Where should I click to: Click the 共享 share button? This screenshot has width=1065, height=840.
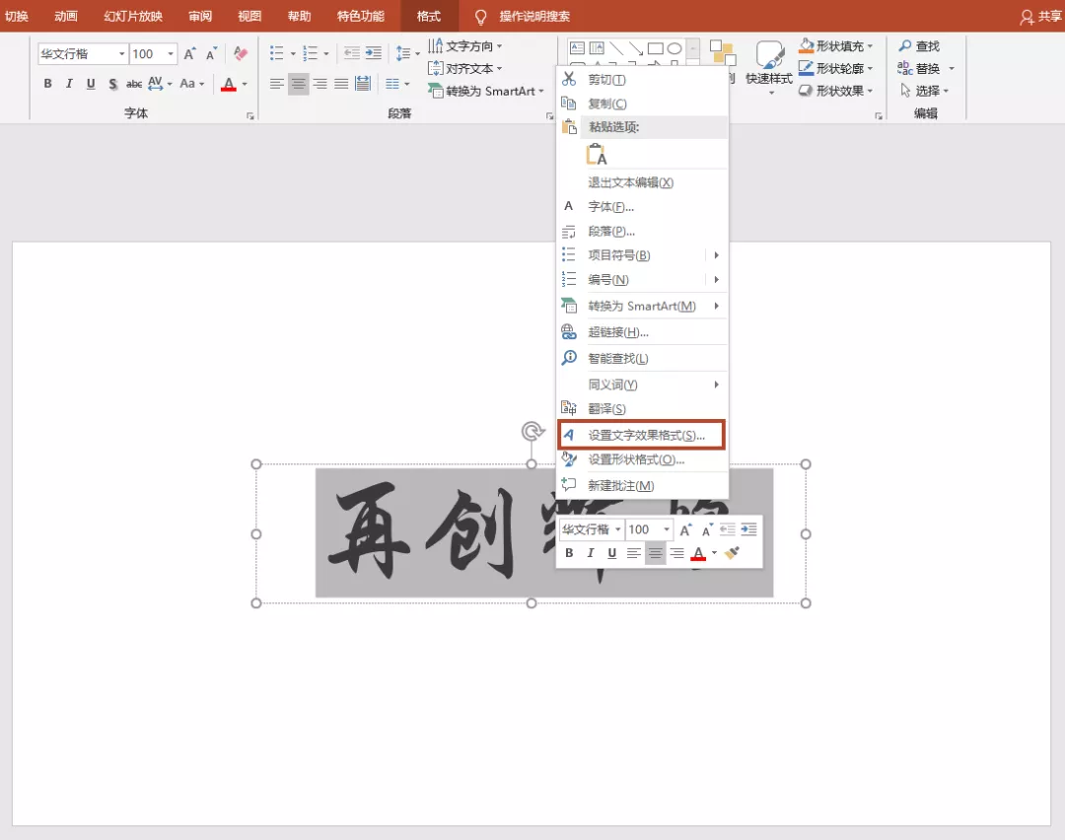(1041, 17)
